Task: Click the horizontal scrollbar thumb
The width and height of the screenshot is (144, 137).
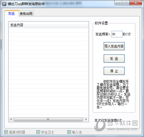Action: [48, 119]
